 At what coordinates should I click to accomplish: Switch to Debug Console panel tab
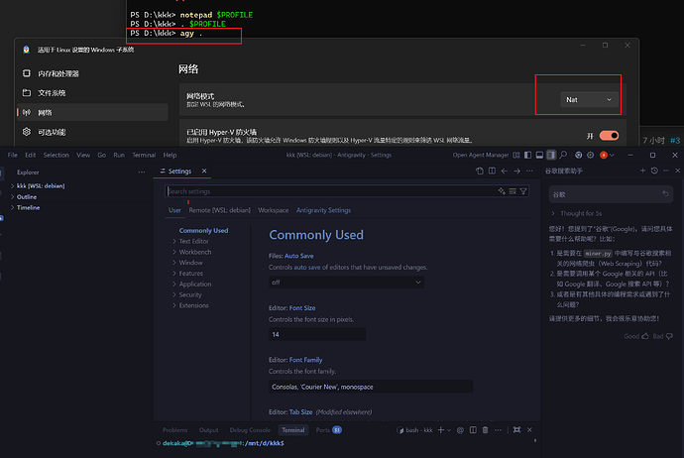click(250, 430)
